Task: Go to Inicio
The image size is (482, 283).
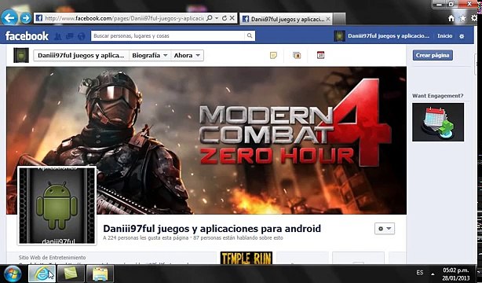Action: coord(445,36)
